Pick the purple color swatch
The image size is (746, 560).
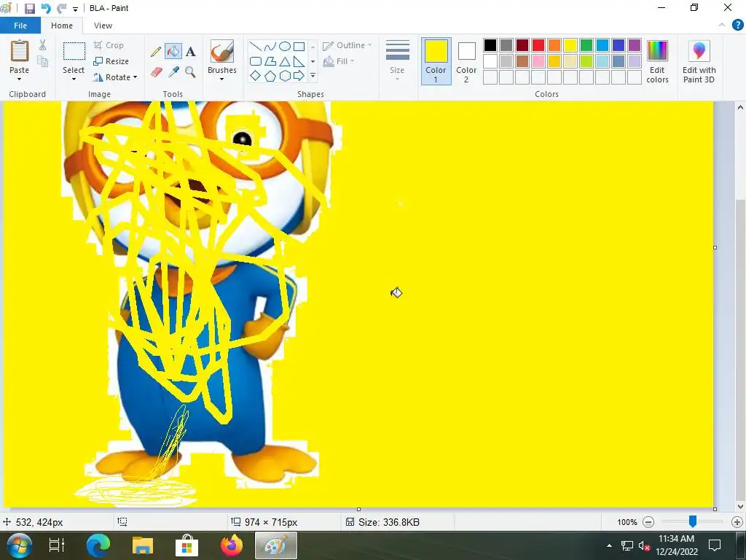pos(635,45)
